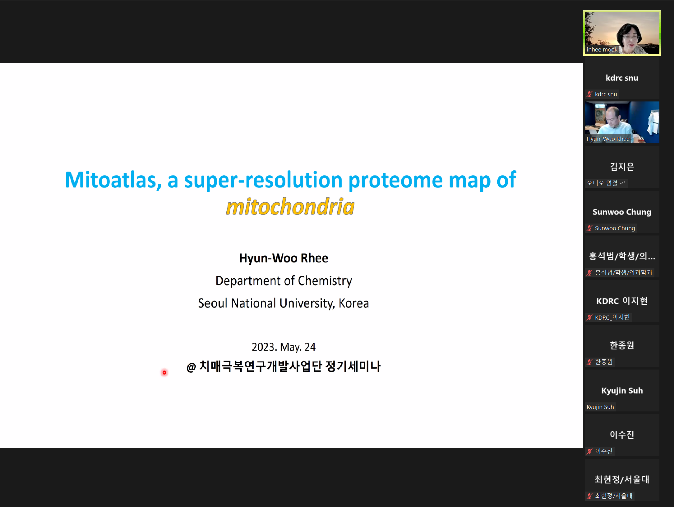Click the 김지은 participant tile

pyautogui.click(x=622, y=167)
